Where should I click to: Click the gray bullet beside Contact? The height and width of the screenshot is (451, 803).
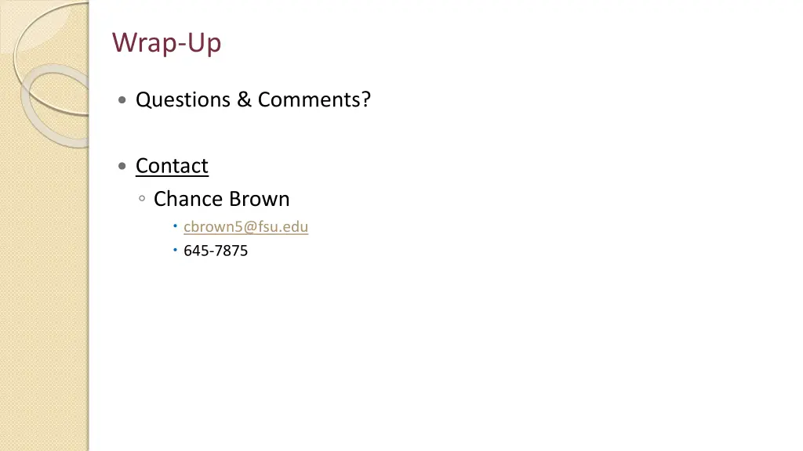[122, 166]
